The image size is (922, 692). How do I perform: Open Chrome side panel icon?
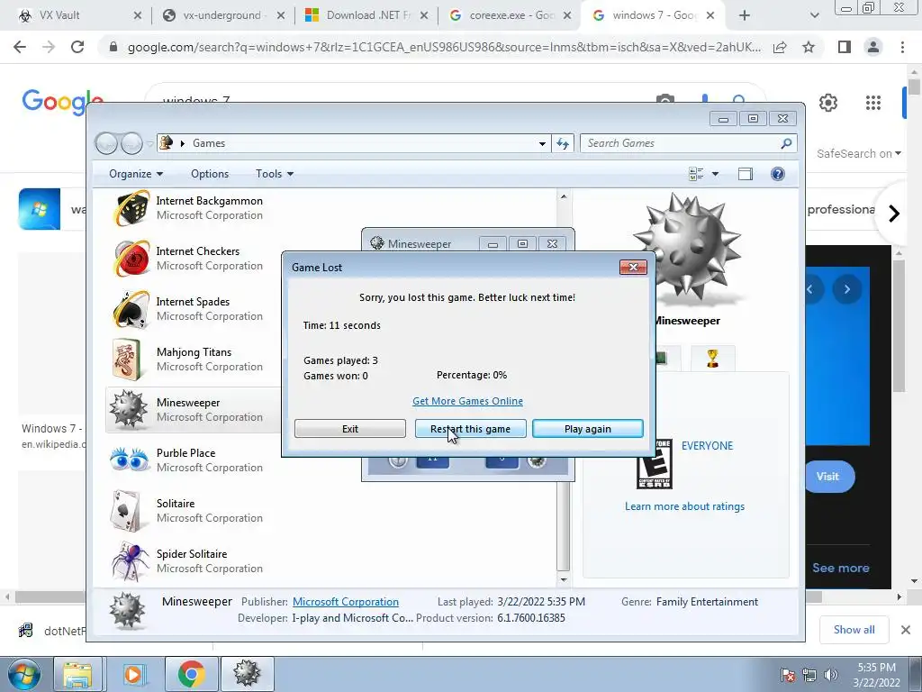tap(845, 47)
